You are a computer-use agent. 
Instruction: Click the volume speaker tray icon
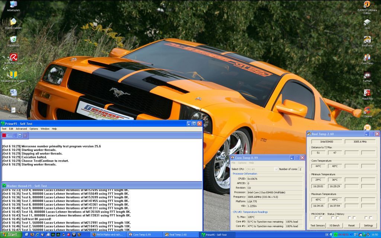pyautogui.click(x=368, y=235)
